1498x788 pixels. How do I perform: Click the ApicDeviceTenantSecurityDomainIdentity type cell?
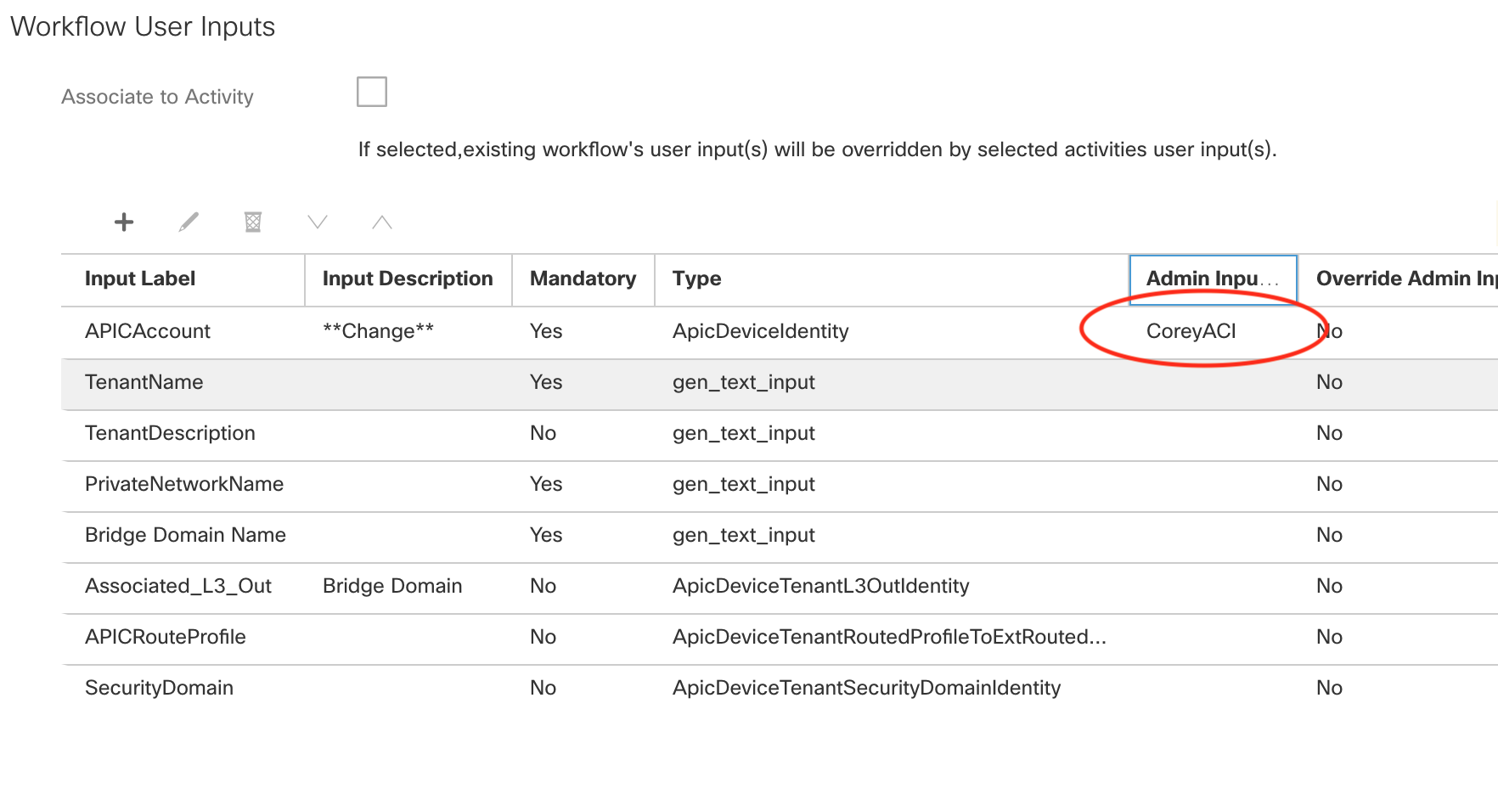pyautogui.click(x=867, y=688)
